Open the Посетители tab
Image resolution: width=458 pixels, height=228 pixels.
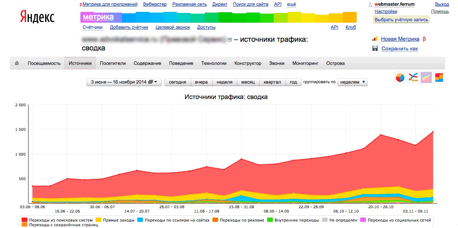coord(113,63)
